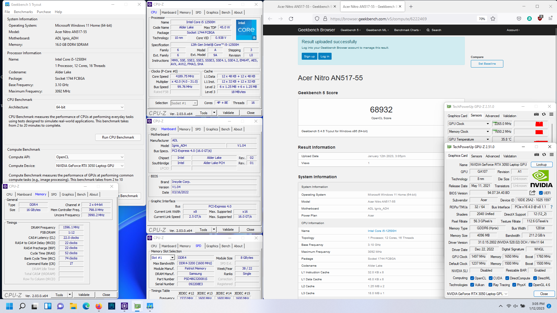The height and width of the screenshot is (313, 557).
Task: Toggle PhysX checkbox in GPU-Z
Action: pos(514,285)
